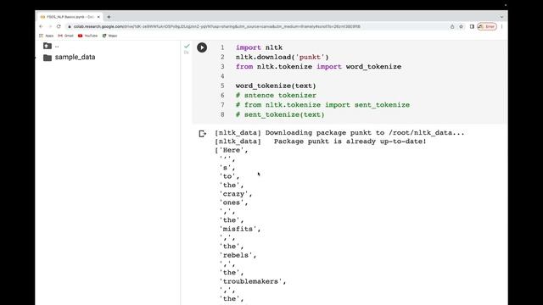
Task: Go forward in browser history
Action: (50, 26)
